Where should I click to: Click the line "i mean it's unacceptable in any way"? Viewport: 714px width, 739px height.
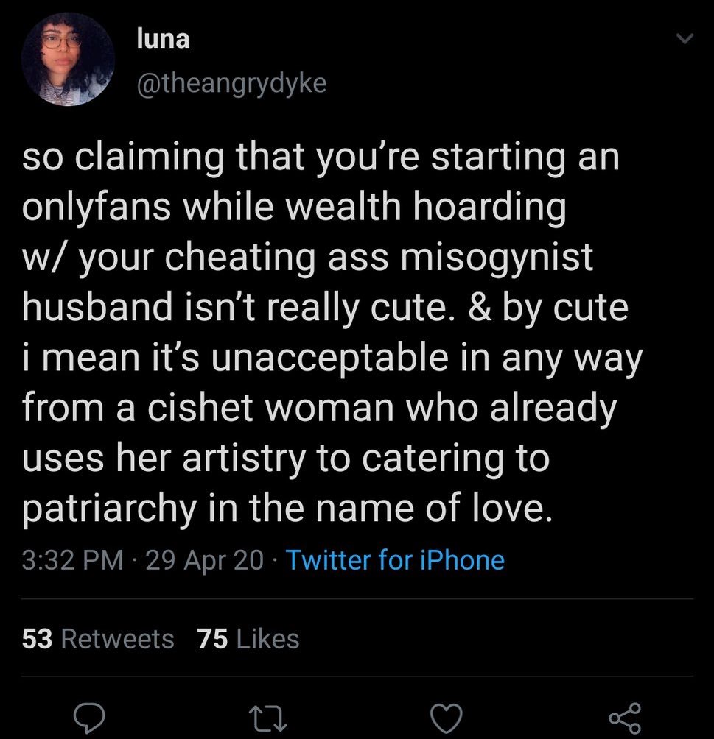pyautogui.click(x=332, y=358)
